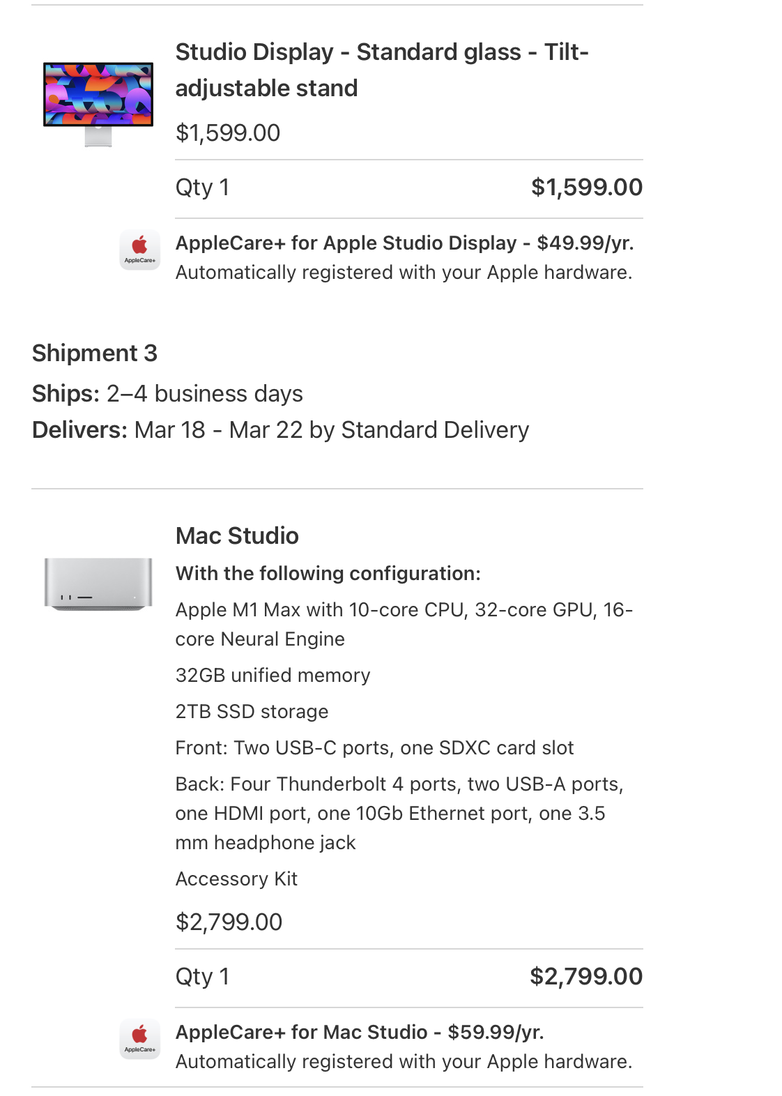This screenshot has height=1096, width=782.
Task: Click the 32GB unified memory spec
Action: point(273,675)
